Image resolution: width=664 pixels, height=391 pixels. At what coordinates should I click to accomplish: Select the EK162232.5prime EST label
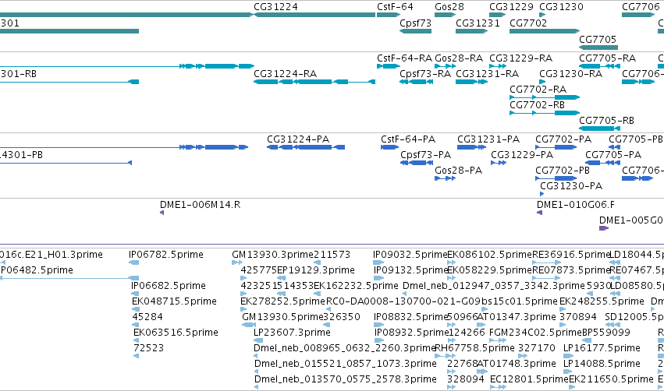pyautogui.click(x=356, y=286)
